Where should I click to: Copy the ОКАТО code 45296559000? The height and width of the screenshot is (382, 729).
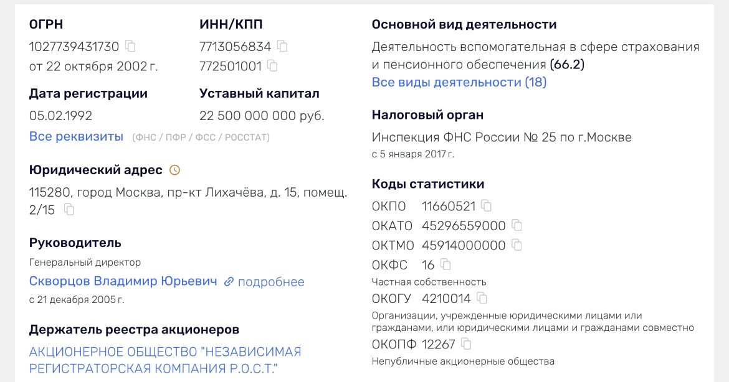516,225
